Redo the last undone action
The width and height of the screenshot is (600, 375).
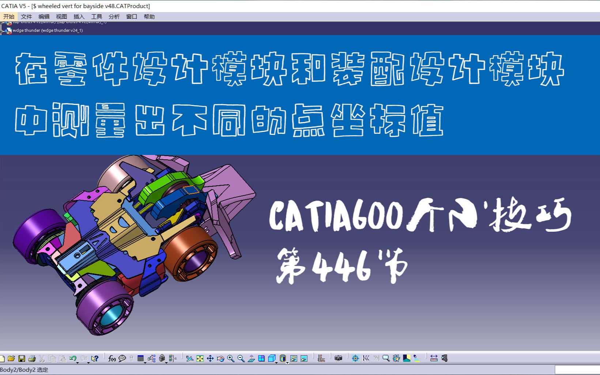(x=83, y=358)
